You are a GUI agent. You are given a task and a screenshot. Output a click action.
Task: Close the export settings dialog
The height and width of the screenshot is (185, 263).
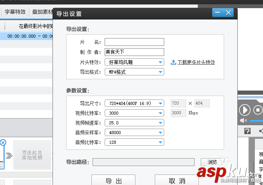(x=228, y=12)
